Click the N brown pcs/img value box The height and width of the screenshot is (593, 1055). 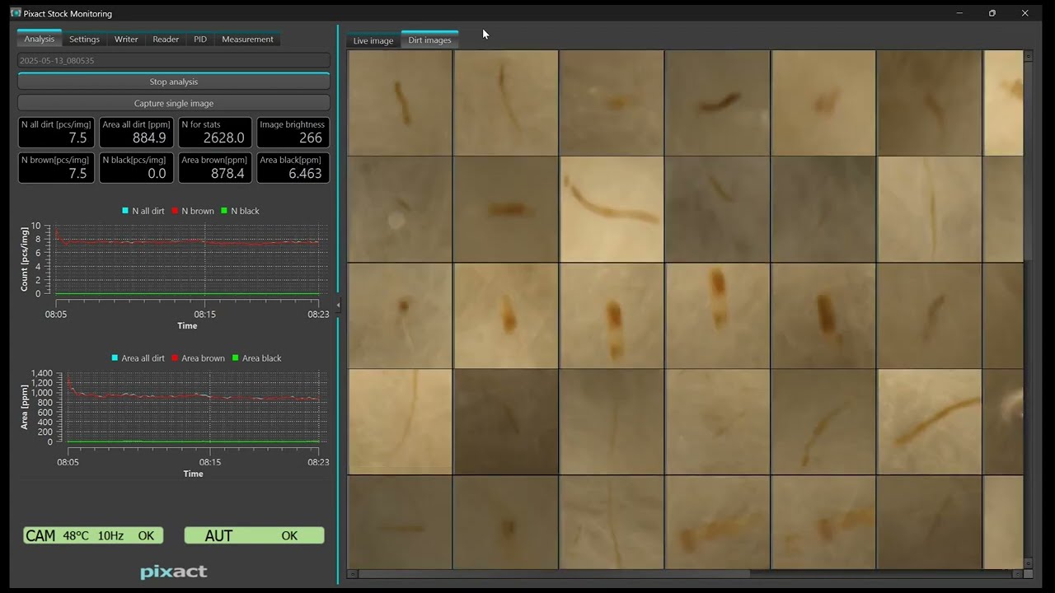pos(55,167)
